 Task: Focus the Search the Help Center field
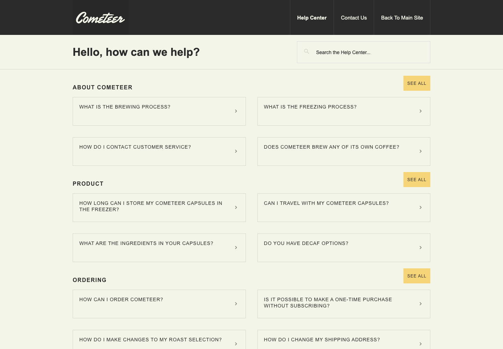[x=364, y=52]
